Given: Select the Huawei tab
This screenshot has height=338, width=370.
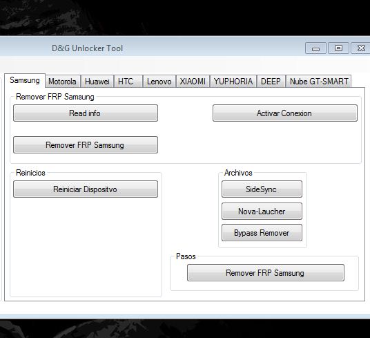Looking at the screenshot, I should 97,82.
